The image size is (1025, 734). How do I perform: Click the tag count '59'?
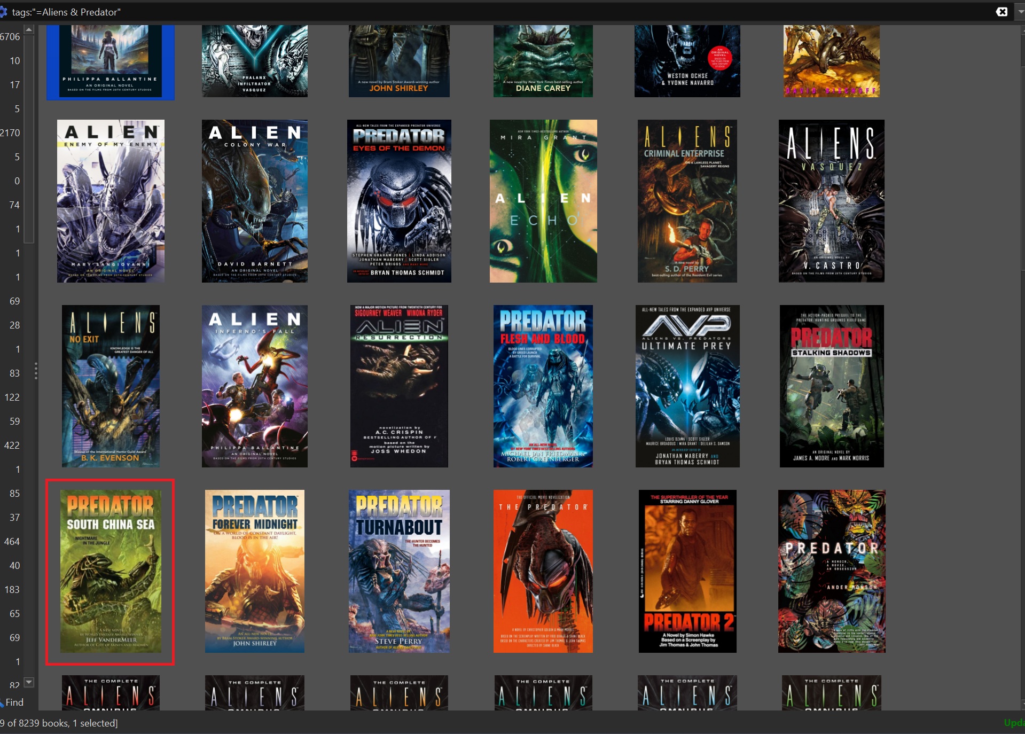click(x=14, y=421)
